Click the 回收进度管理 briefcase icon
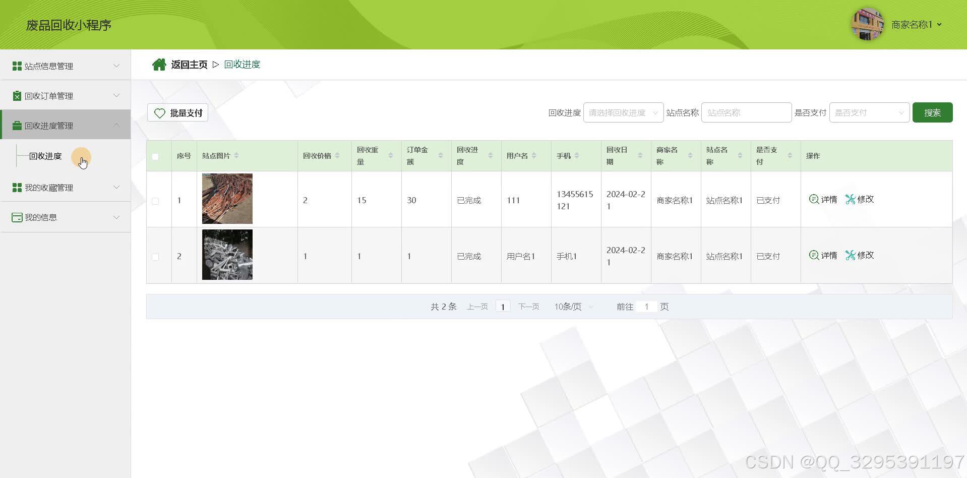The height and width of the screenshot is (478, 967). pyautogui.click(x=17, y=126)
